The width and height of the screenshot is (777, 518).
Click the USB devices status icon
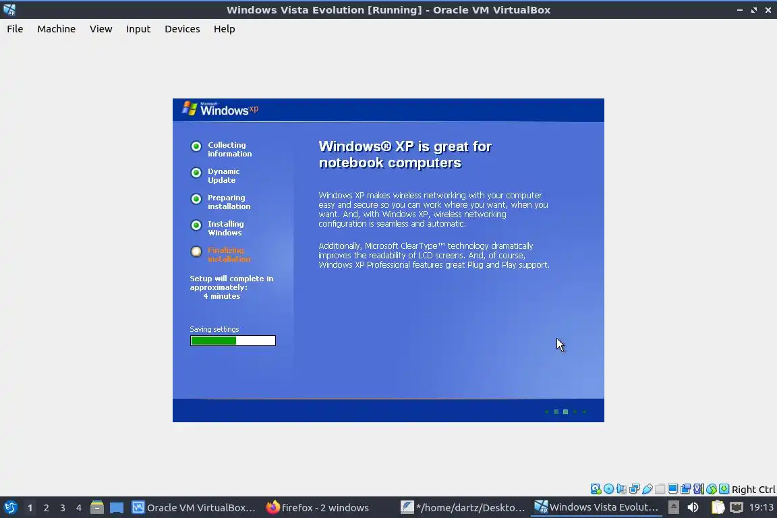pos(647,489)
